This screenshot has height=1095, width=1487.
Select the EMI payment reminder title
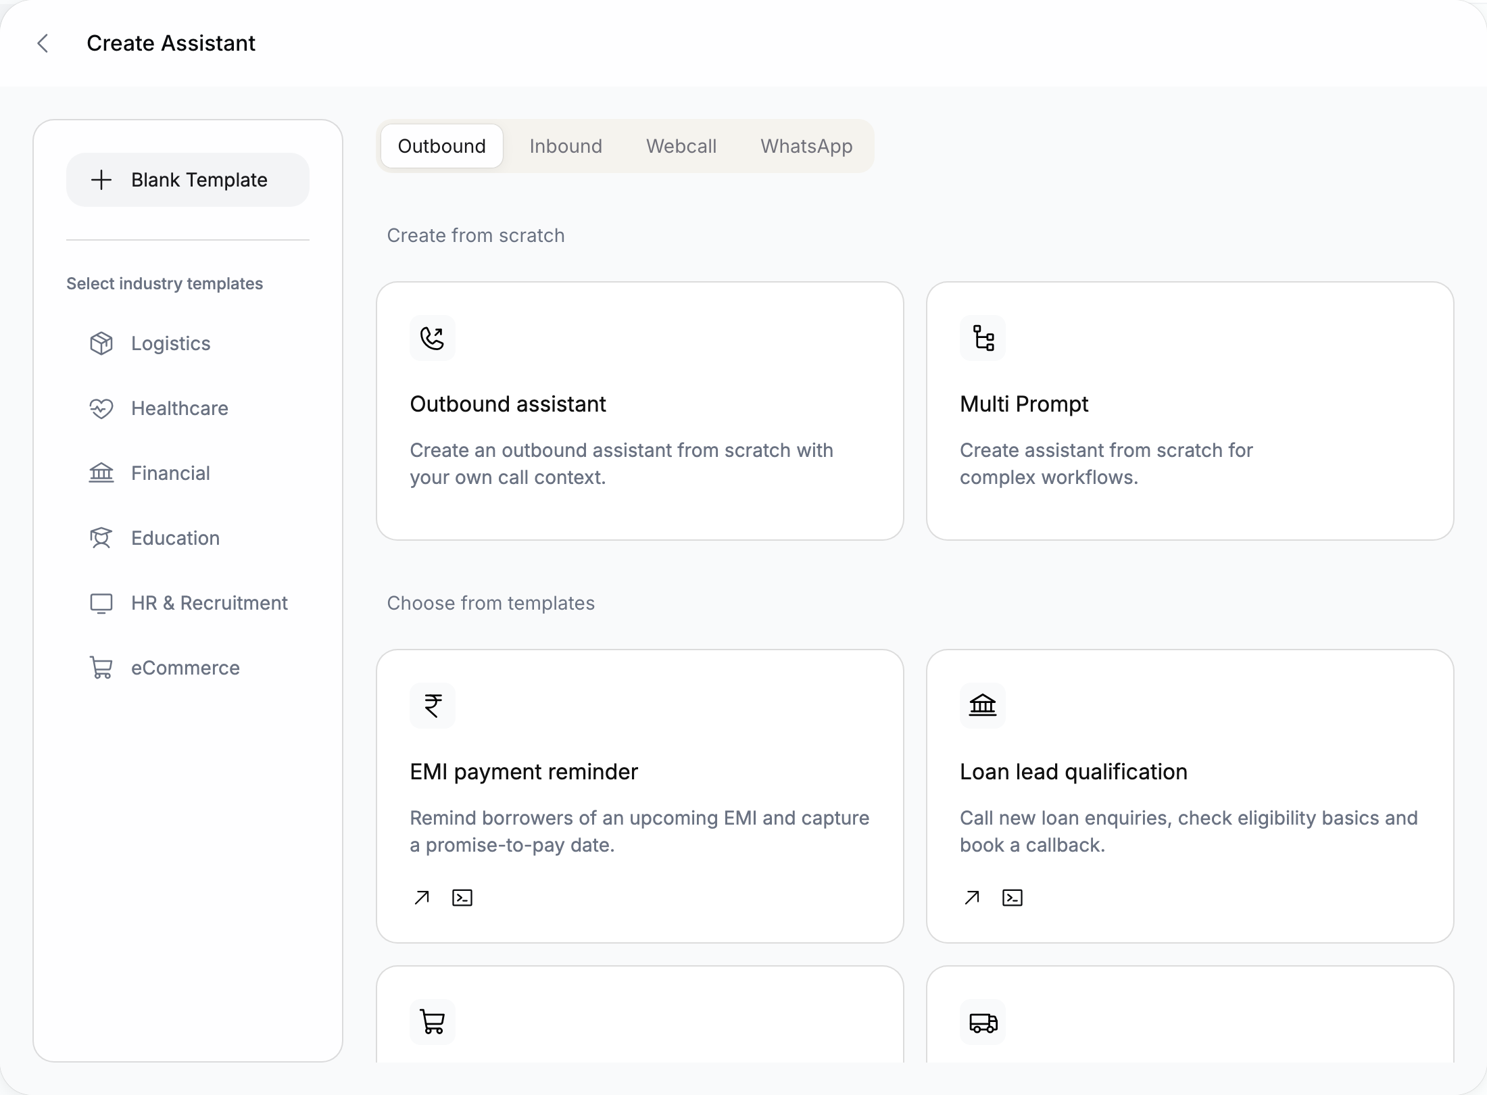click(x=524, y=772)
